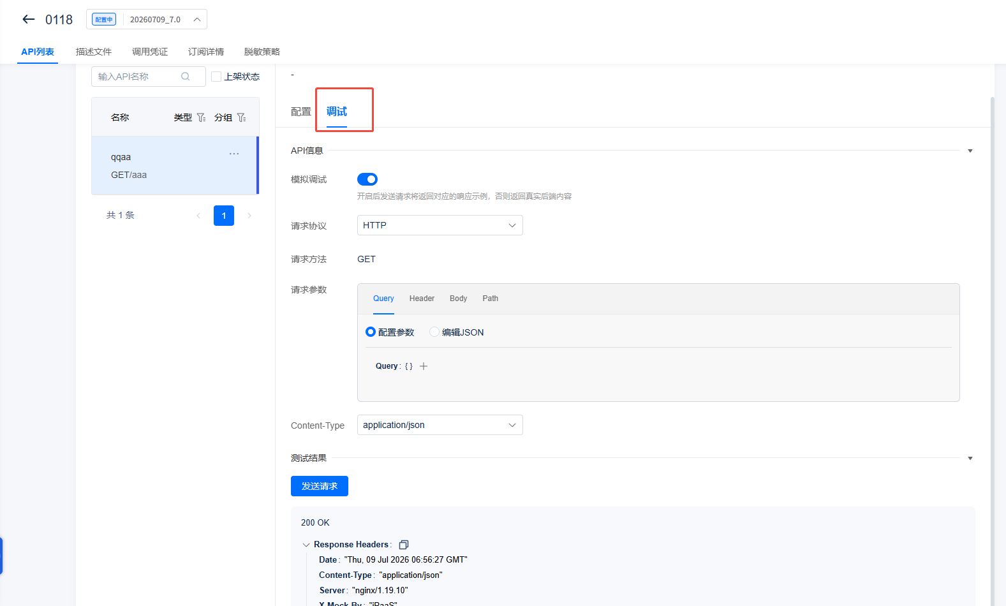Open the 订阅详情 tab
The width and height of the screenshot is (1006, 606).
[206, 52]
